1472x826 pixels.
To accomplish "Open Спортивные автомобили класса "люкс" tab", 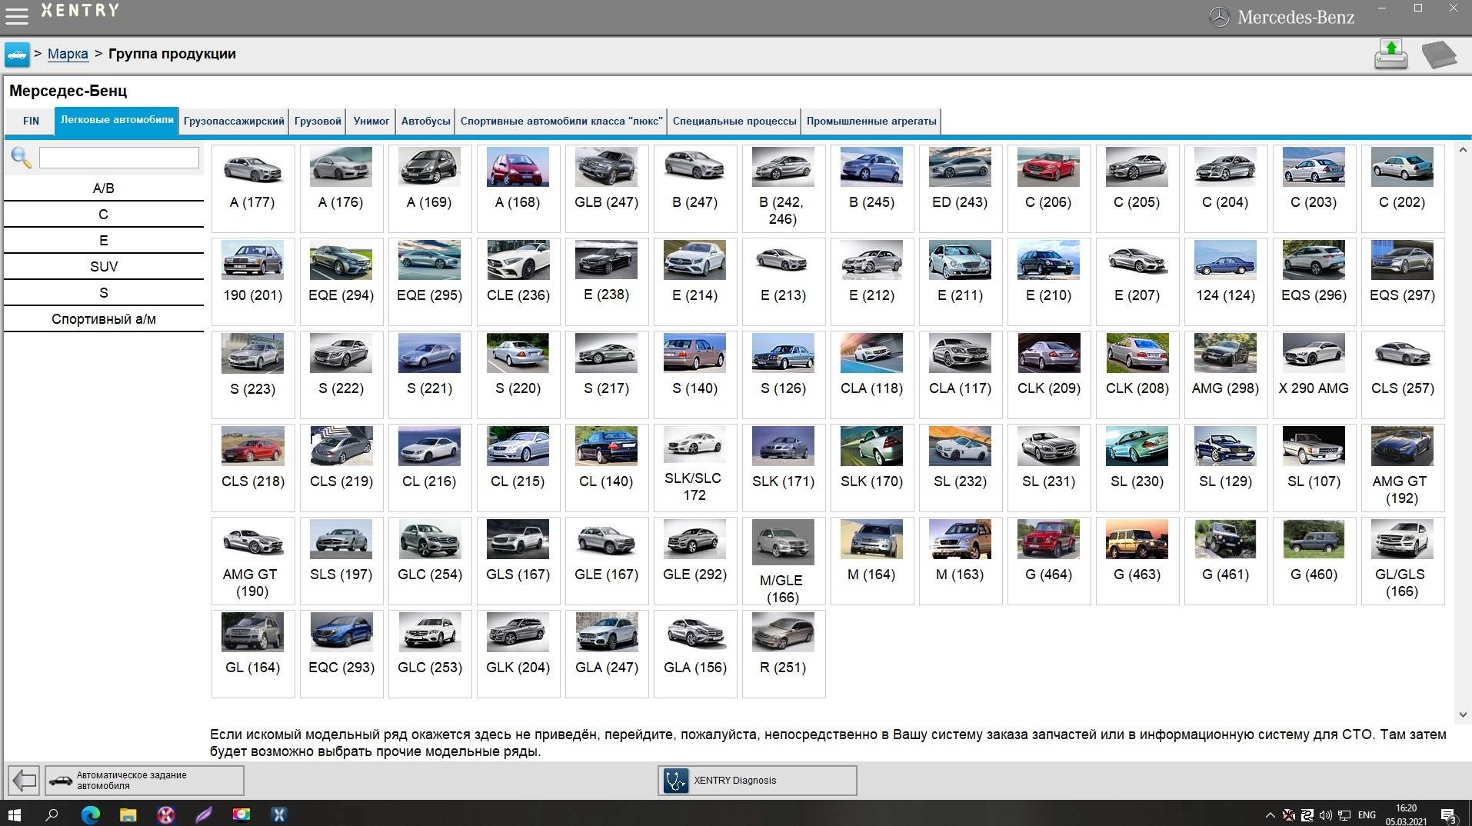I will pos(561,121).
